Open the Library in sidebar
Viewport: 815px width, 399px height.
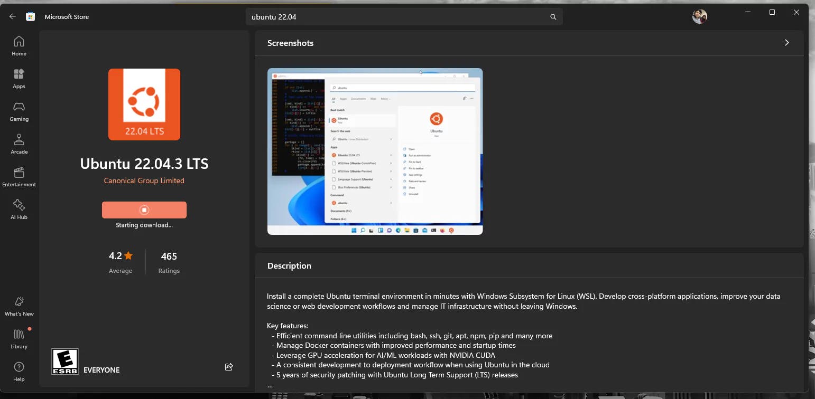[x=19, y=339]
